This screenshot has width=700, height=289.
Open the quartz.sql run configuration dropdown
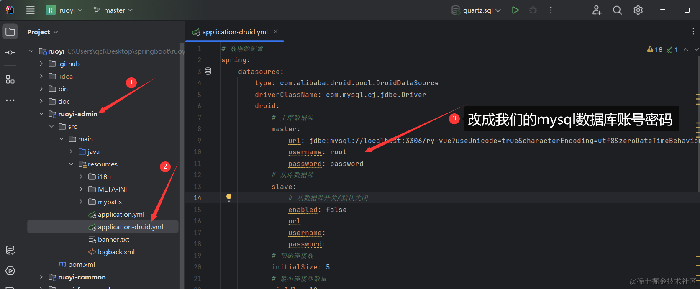tap(476, 10)
